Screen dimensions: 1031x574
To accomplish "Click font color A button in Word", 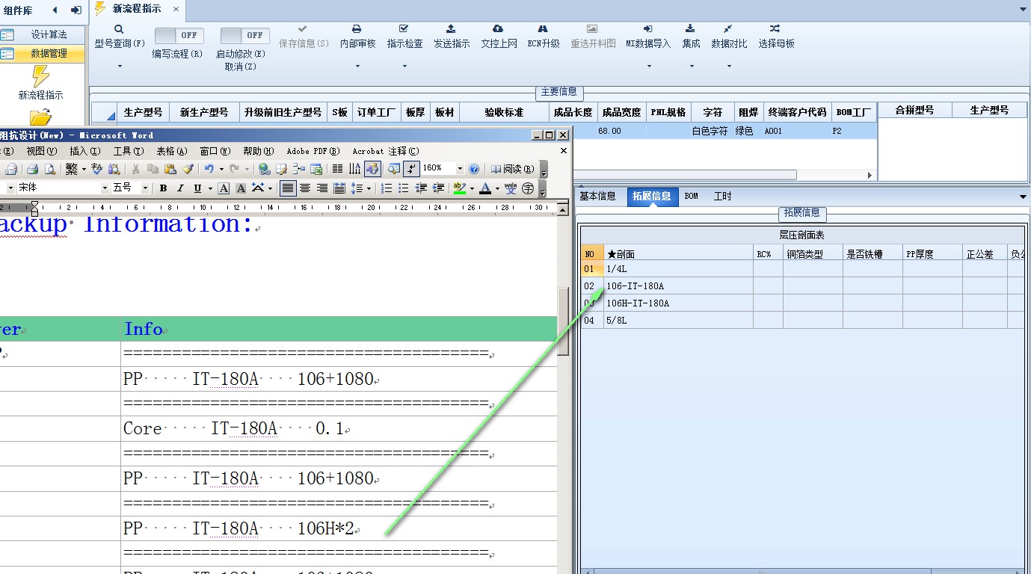I will (485, 188).
